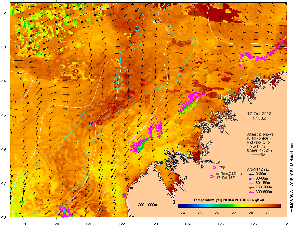Click the 'ANMN 12h av.' legend heading
294x227 pixels.
(259, 169)
